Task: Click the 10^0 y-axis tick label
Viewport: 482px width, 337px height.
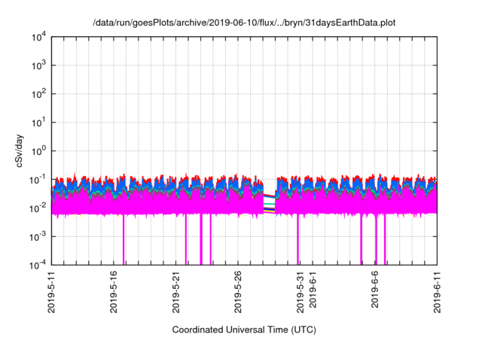Action: tap(38, 151)
